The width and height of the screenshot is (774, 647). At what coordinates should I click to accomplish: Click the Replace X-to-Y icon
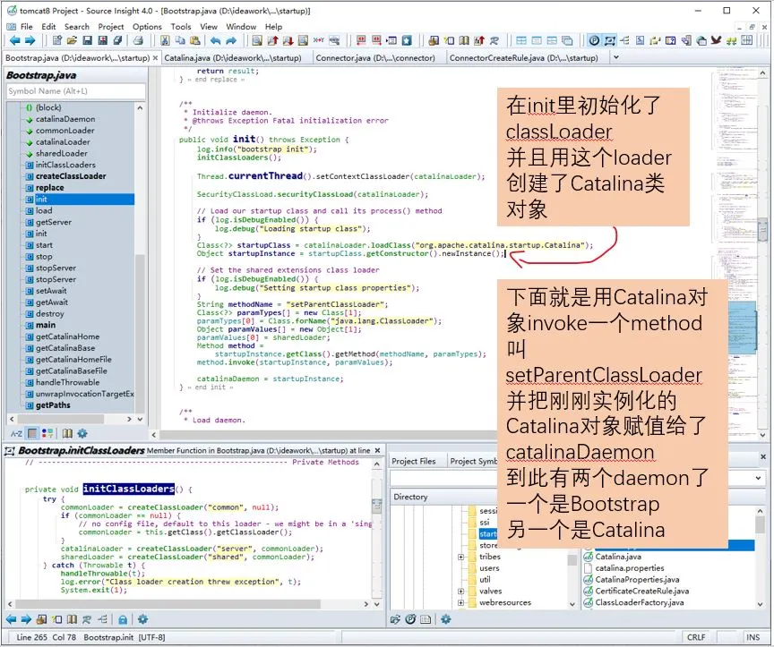pyautogui.click(x=319, y=40)
